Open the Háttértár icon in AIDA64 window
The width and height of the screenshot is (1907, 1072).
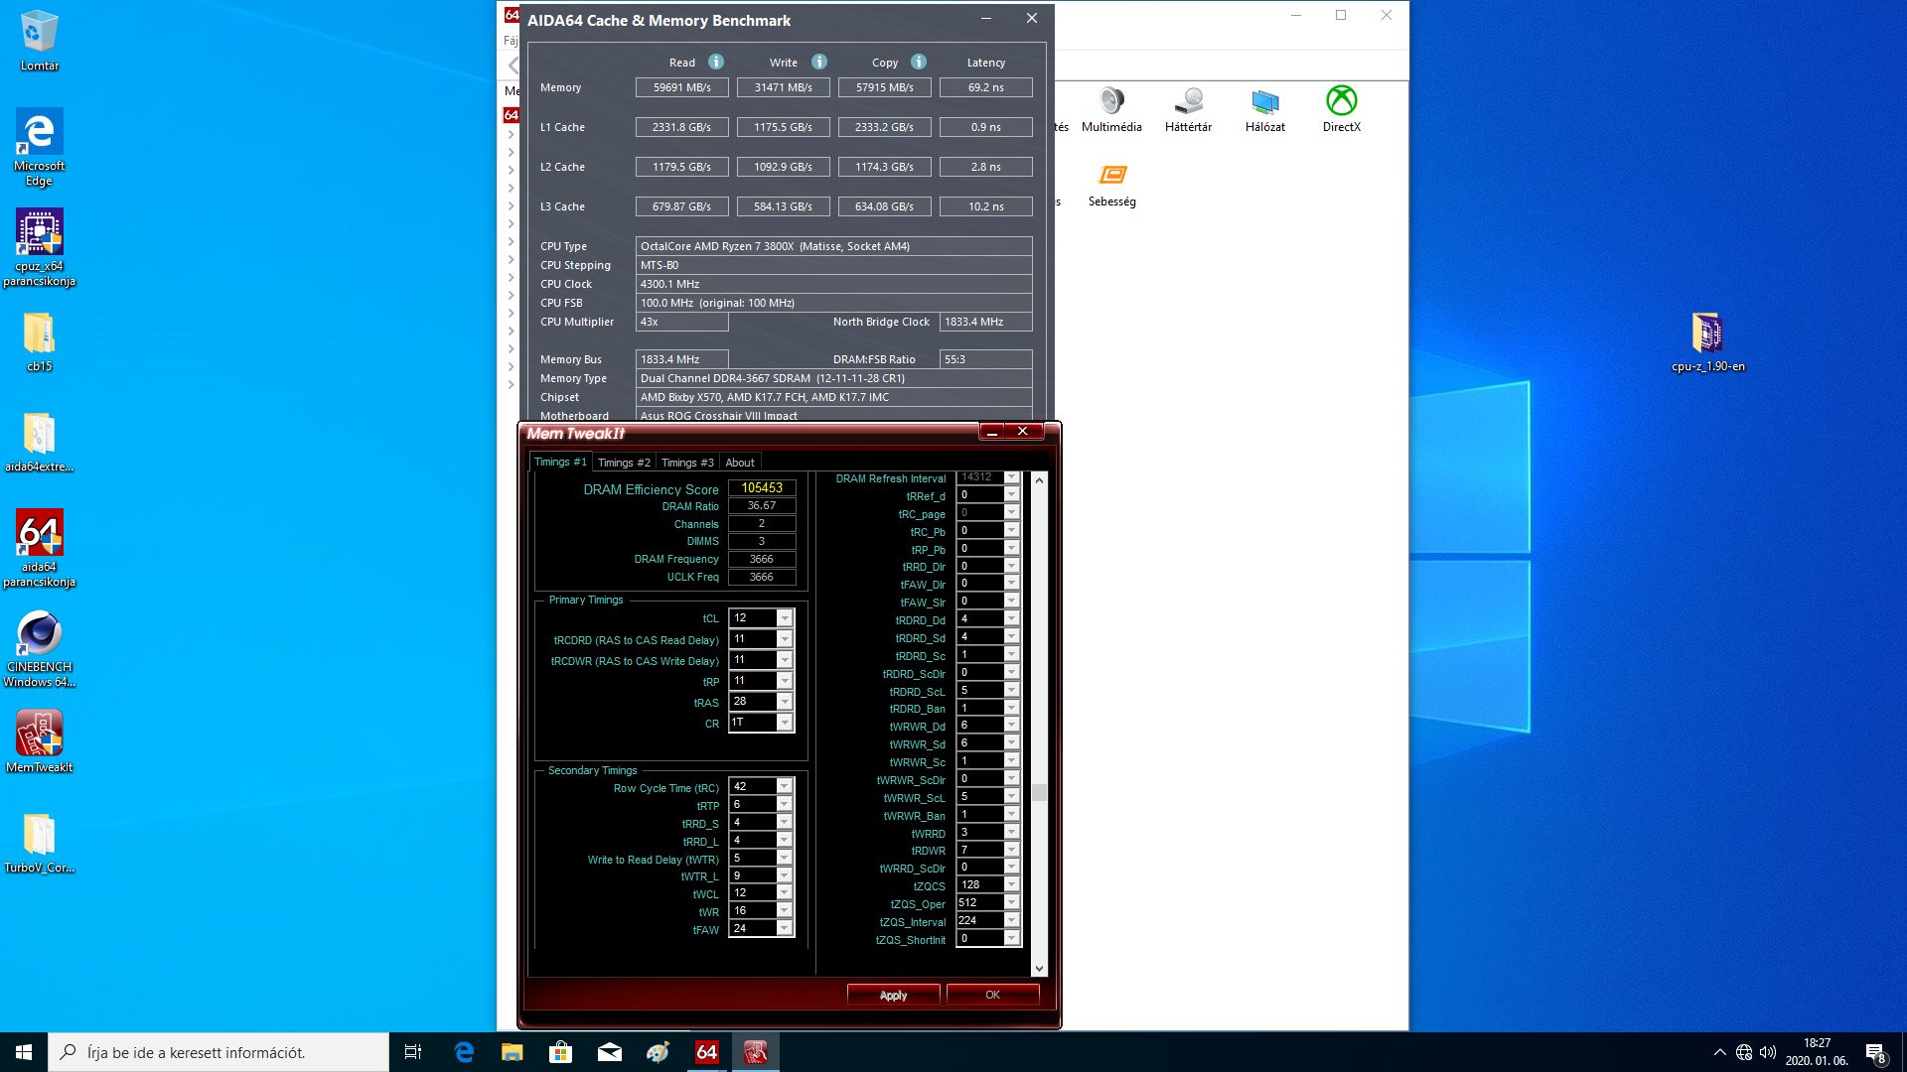(x=1188, y=109)
